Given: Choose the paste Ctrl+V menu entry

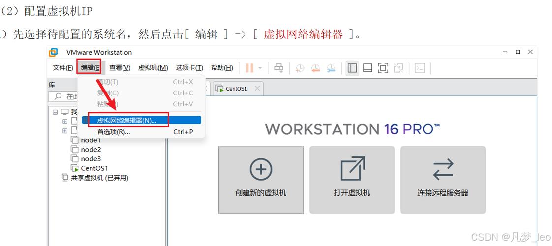Looking at the screenshot, I should [142, 104].
